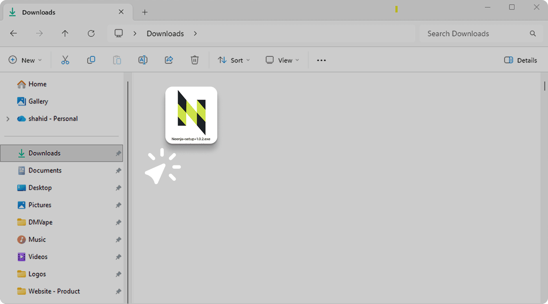Click the Delete trash icon

coord(194,60)
